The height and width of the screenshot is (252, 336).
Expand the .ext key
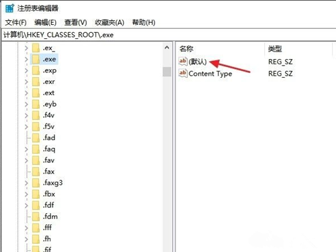click(26, 93)
